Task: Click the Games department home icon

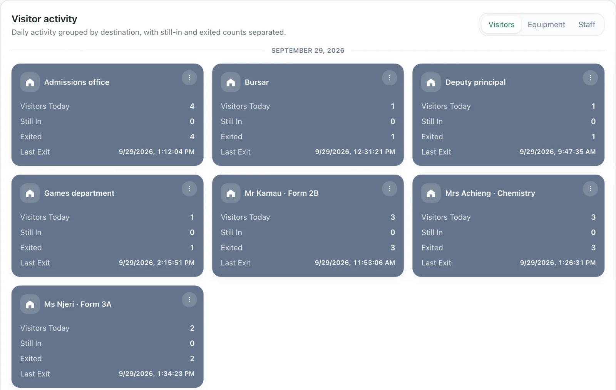Action: coord(30,193)
